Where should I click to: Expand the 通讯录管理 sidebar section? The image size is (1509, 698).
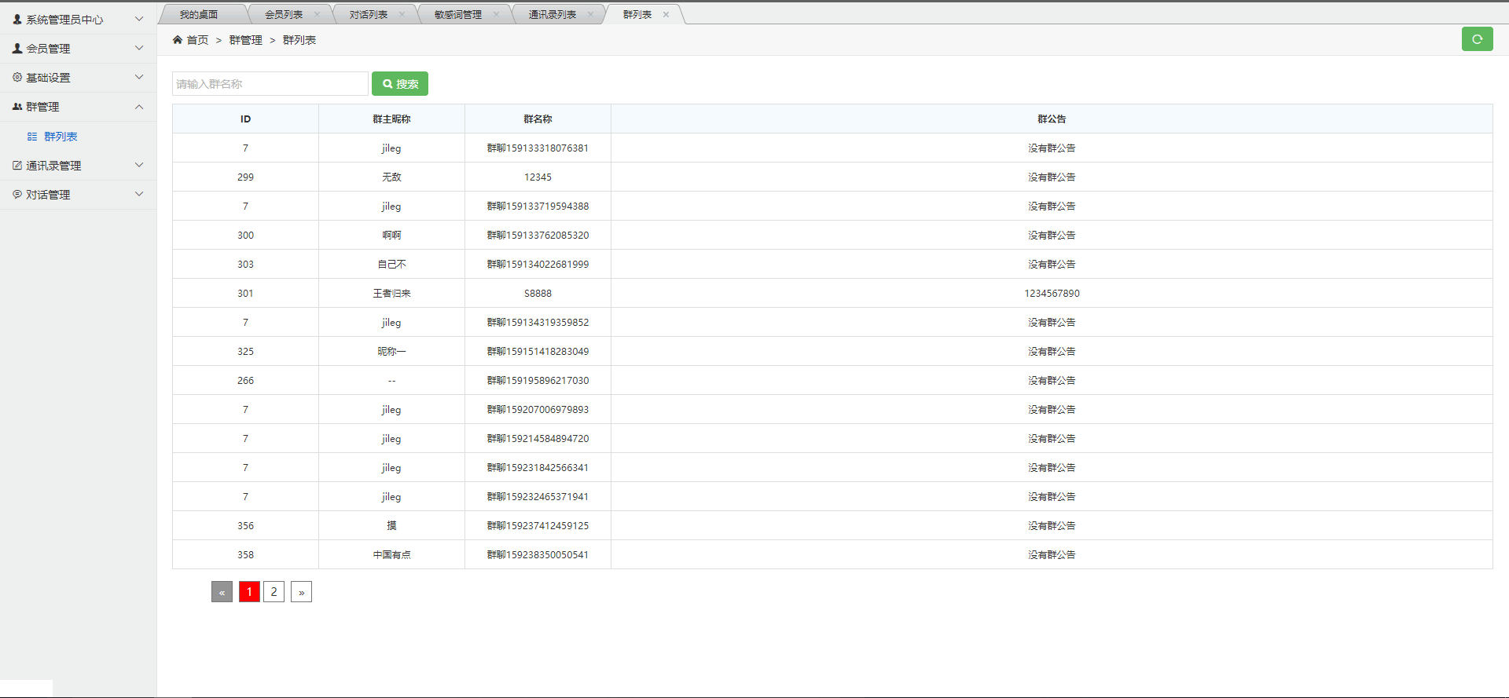click(139, 165)
